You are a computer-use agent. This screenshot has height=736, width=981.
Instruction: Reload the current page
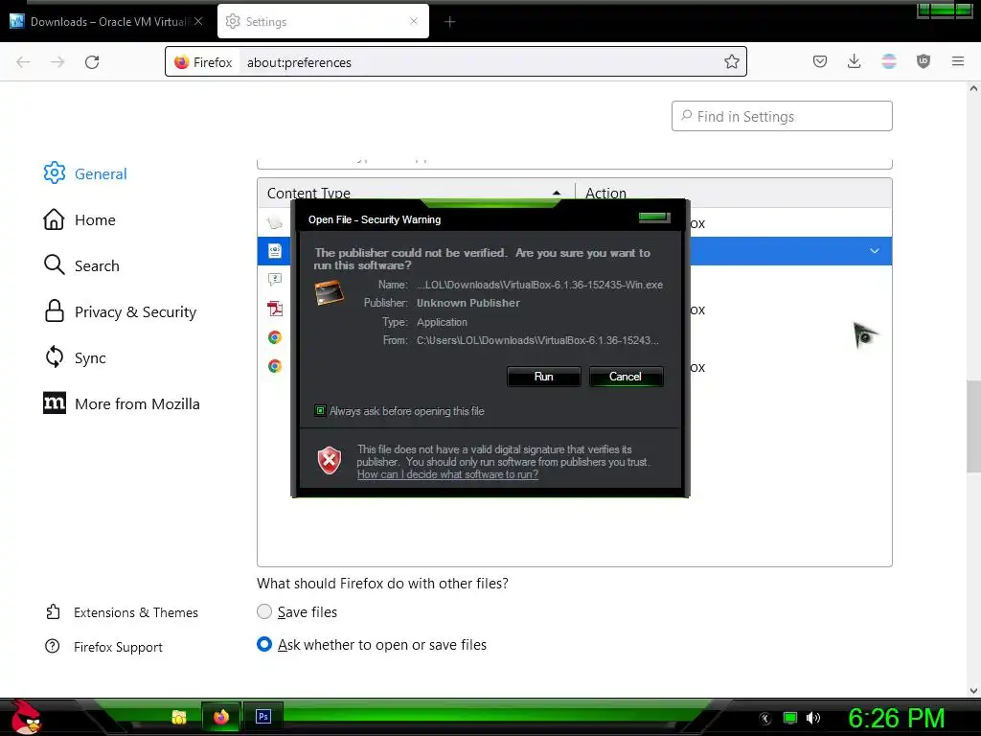[x=92, y=62]
